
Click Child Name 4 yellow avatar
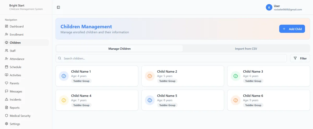(64, 100)
